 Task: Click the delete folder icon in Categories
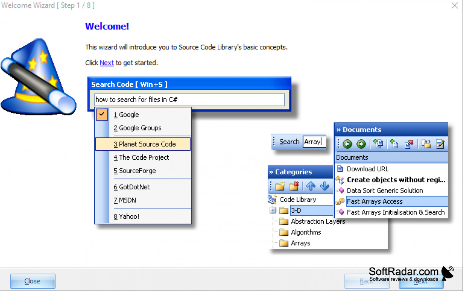[x=294, y=186]
